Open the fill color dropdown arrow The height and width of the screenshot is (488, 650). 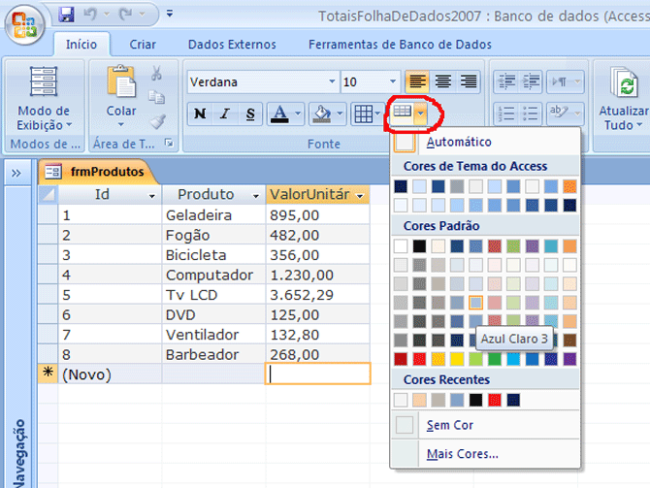340,114
